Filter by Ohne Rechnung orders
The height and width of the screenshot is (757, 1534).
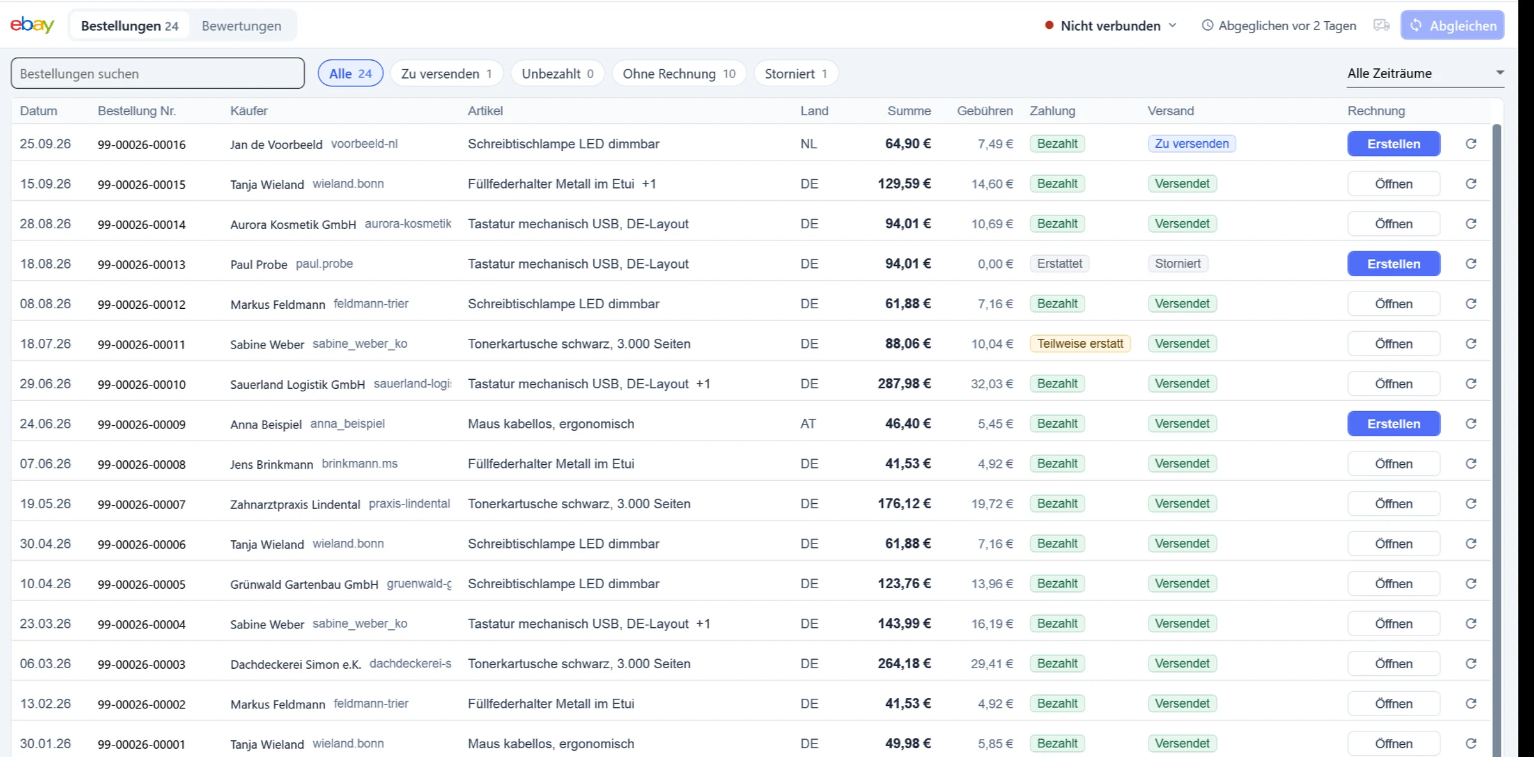pos(679,74)
